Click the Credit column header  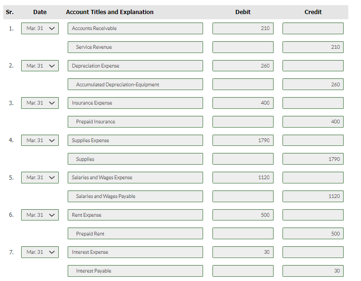click(x=313, y=12)
